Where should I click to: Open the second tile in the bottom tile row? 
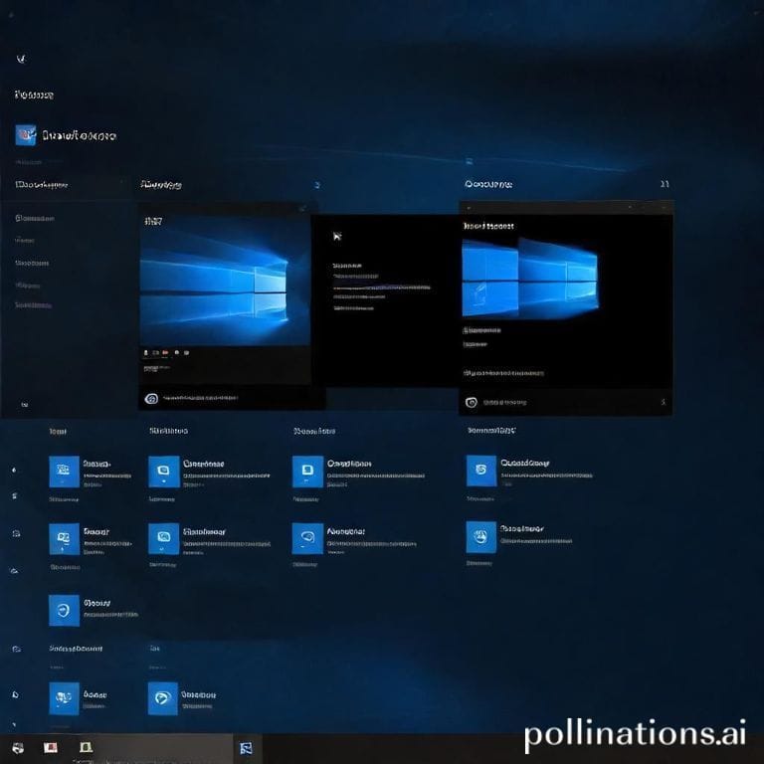click(163, 698)
